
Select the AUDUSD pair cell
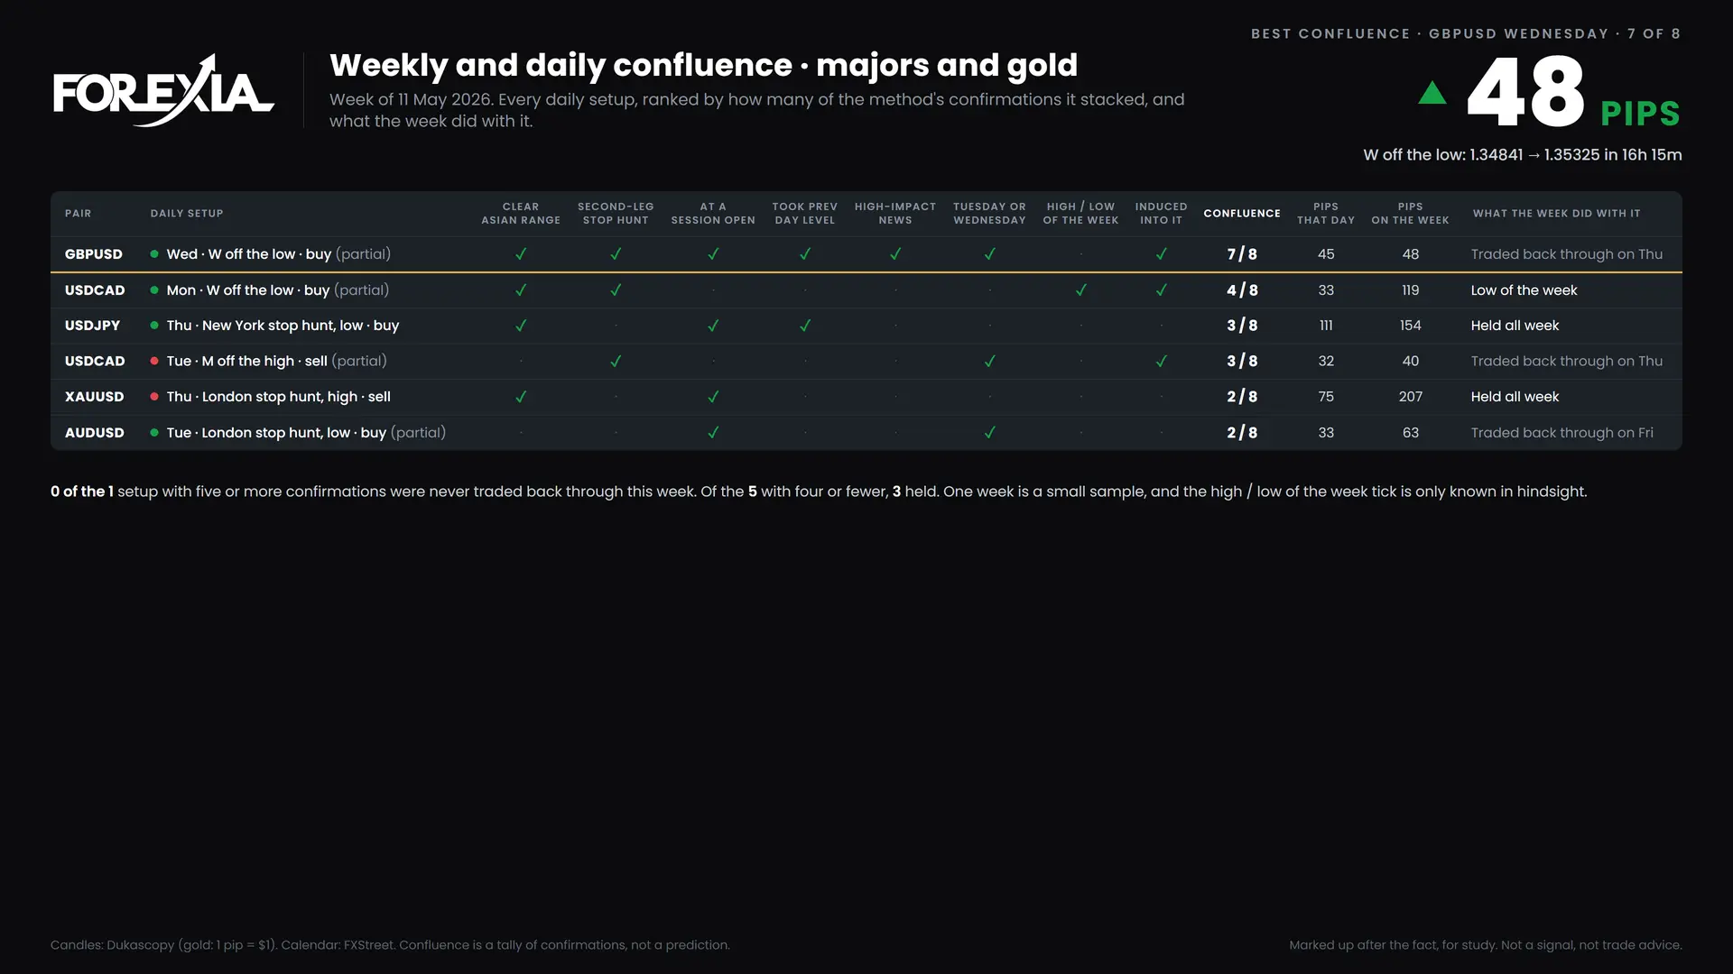[x=95, y=433]
